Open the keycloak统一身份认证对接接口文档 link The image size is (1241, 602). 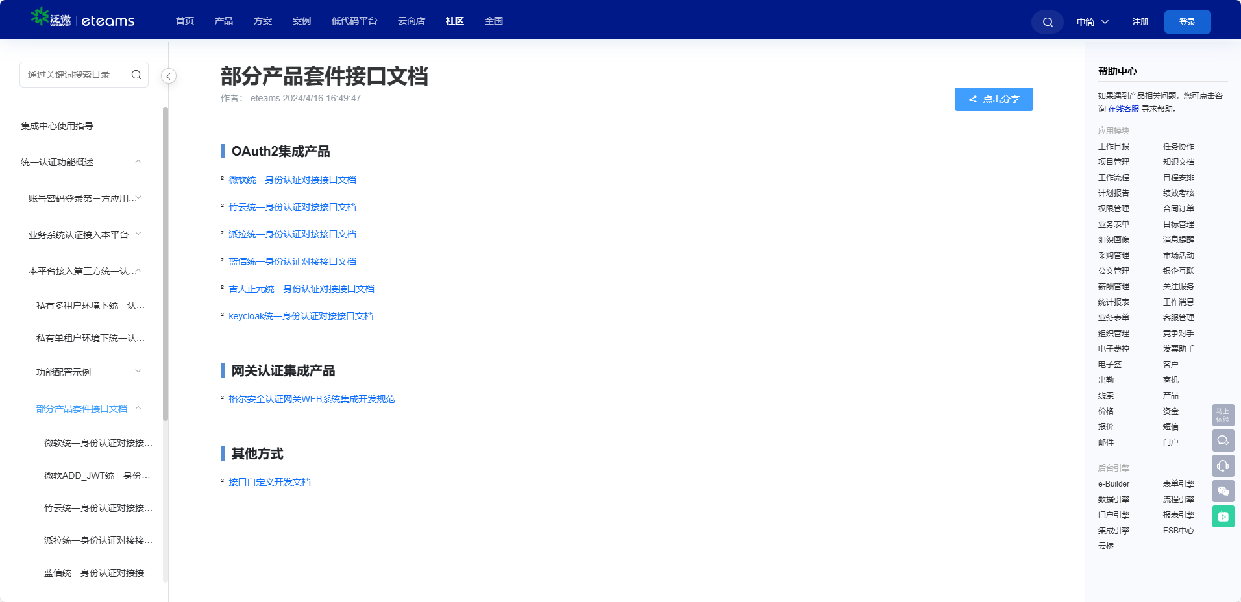pyautogui.click(x=301, y=316)
